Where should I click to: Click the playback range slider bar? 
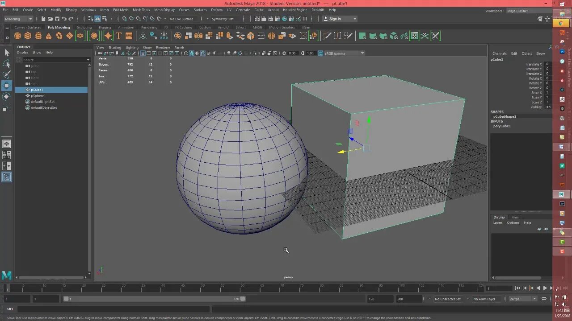tap(154, 299)
